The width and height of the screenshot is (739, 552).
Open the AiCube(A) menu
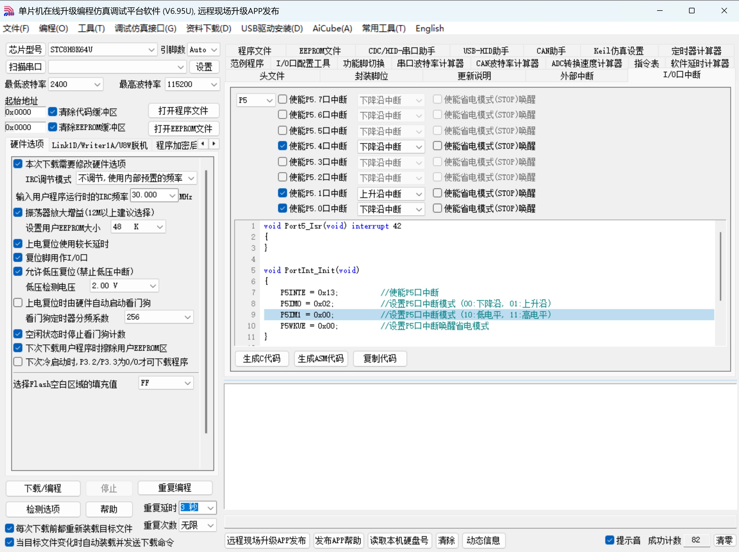333,28
